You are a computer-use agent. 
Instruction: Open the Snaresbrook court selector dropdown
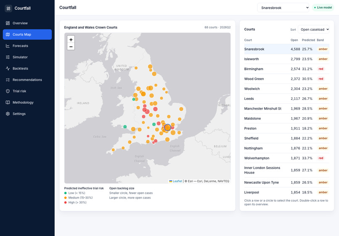(x=283, y=8)
